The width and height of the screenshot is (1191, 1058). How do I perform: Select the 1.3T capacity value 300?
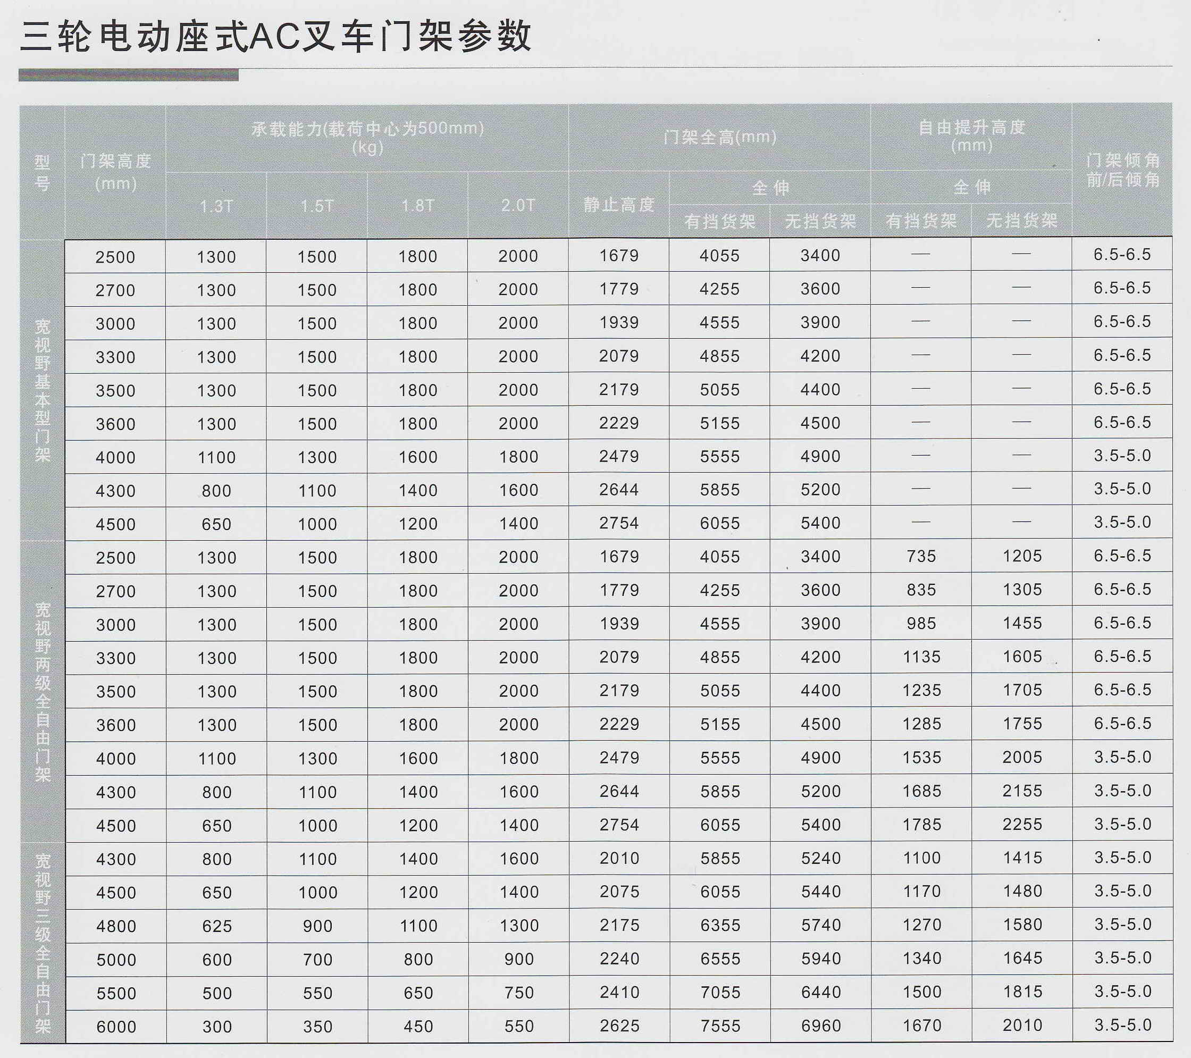point(217,1027)
